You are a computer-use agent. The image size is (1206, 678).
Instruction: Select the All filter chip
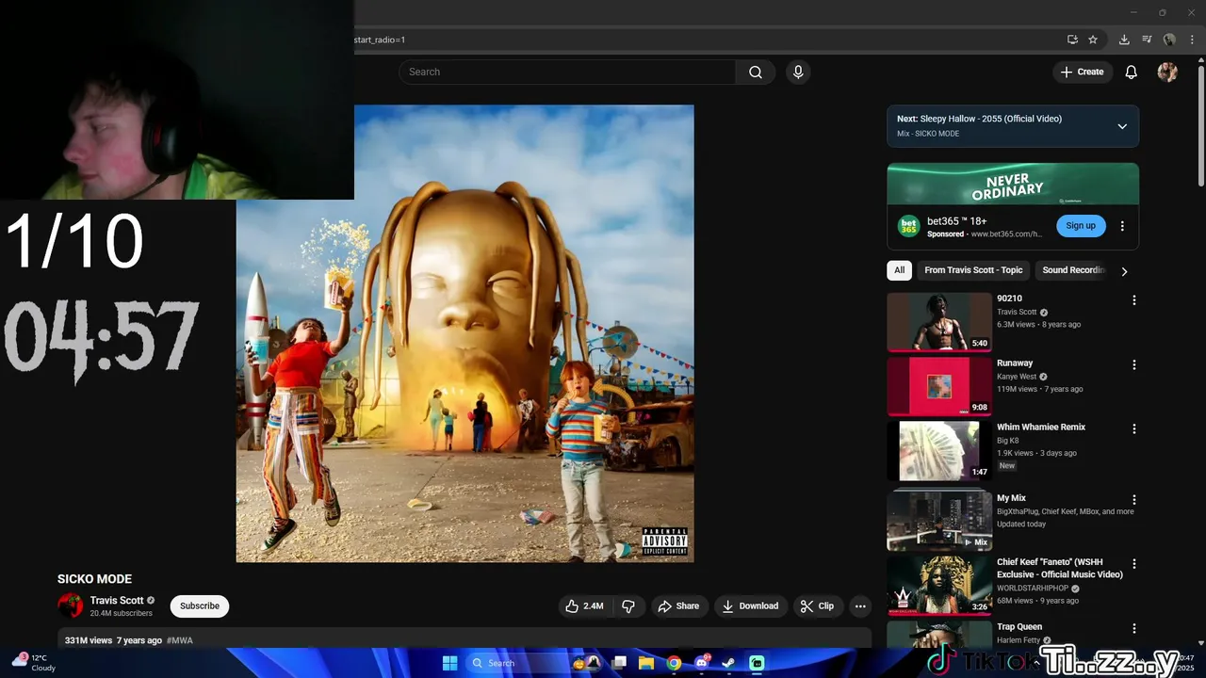(900, 270)
